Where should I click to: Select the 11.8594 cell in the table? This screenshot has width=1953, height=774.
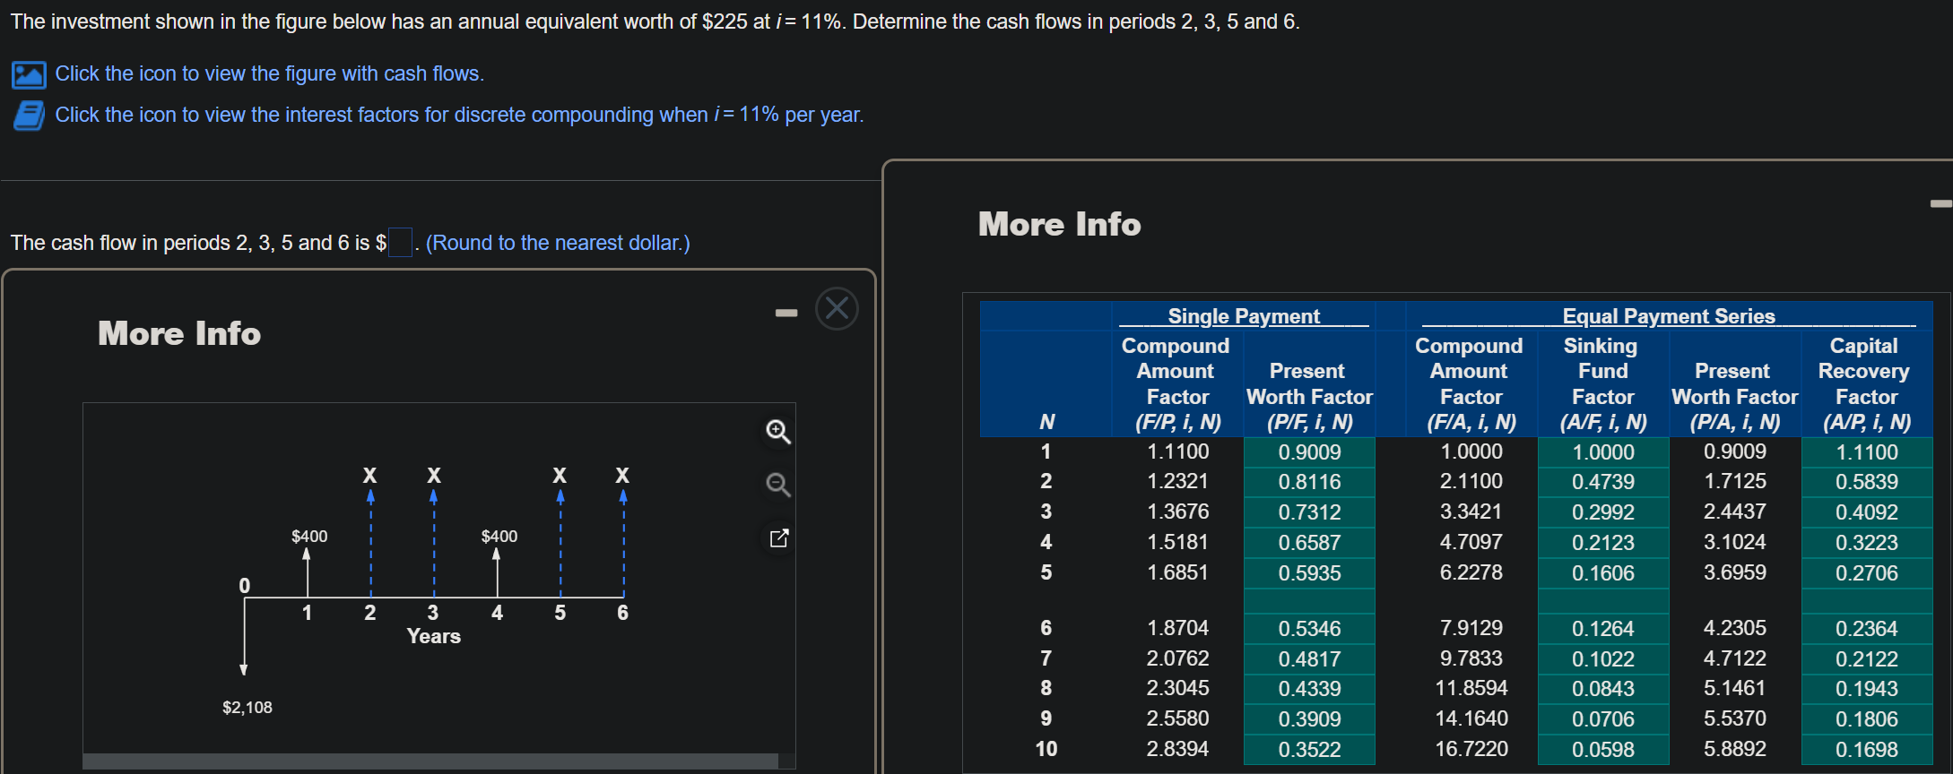(1471, 688)
